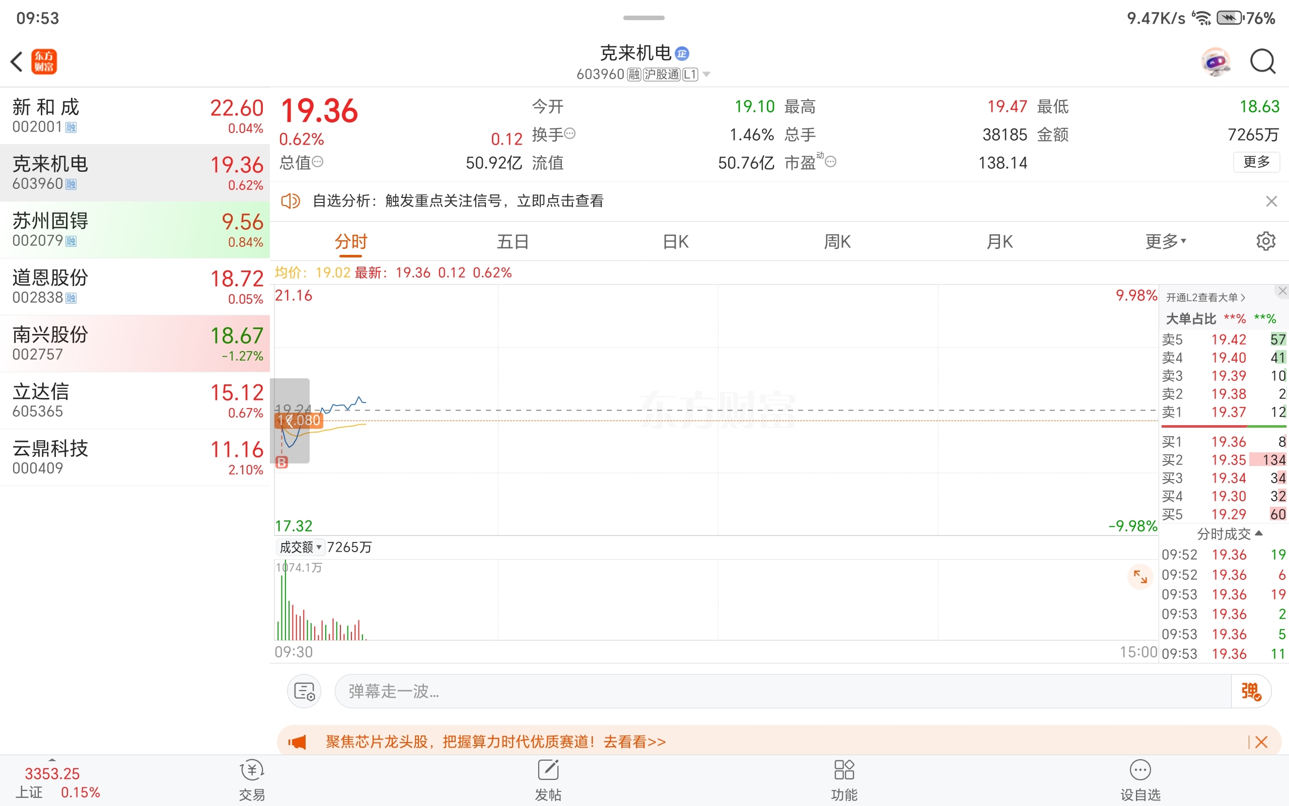Toggle the 弹 danmaku switch
Image resolution: width=1289 pixels, height=806 pixels.
click(x=1251, y=691)
